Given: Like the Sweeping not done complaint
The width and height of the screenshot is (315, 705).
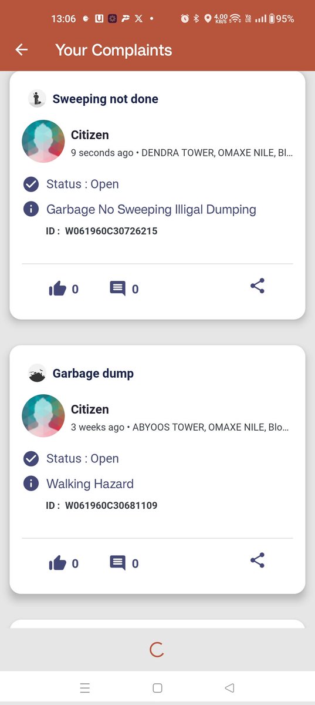Looking at the screenshot, I should (57, 288).
